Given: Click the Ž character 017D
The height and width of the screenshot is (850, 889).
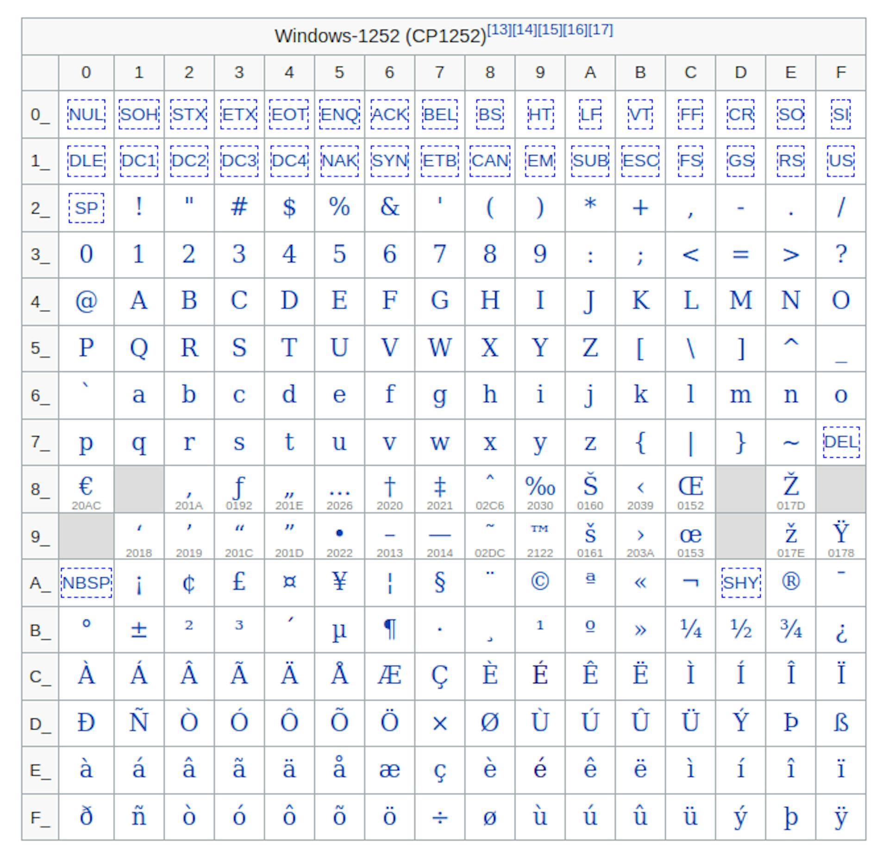Looking at the screenshot, I should click(791, 485).
